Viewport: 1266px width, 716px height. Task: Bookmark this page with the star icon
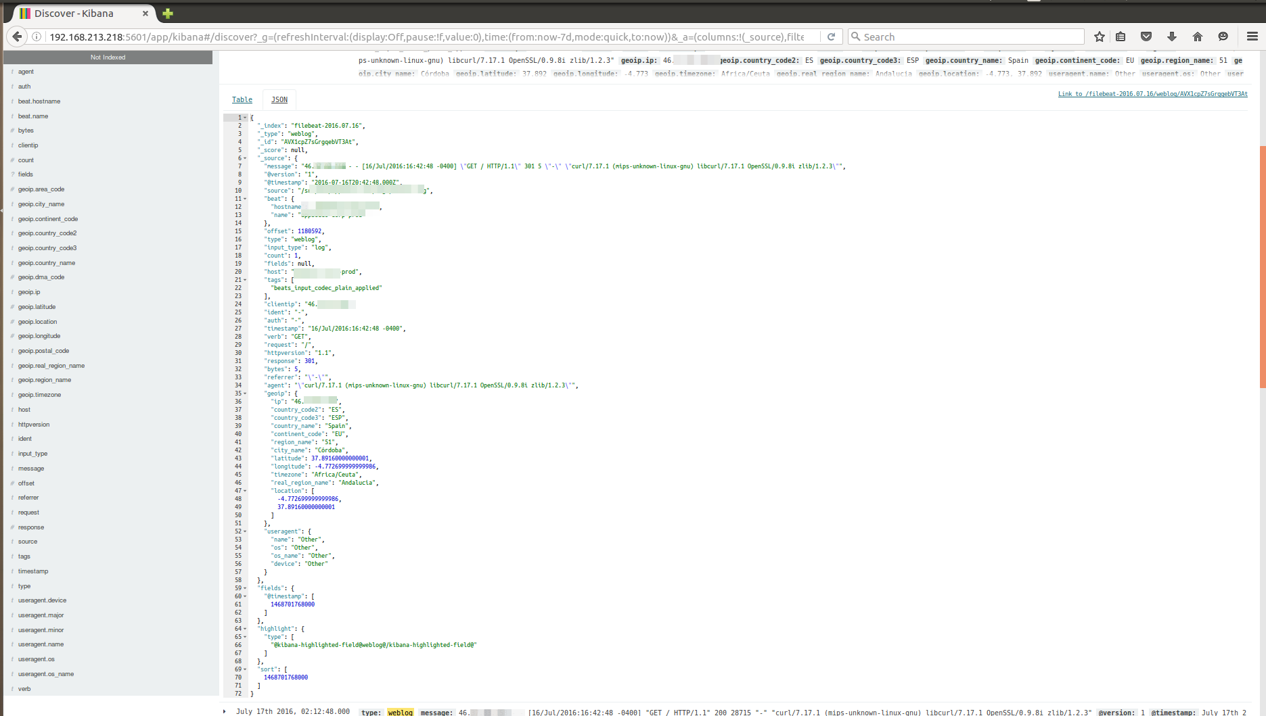click(x=1099, y=37)
